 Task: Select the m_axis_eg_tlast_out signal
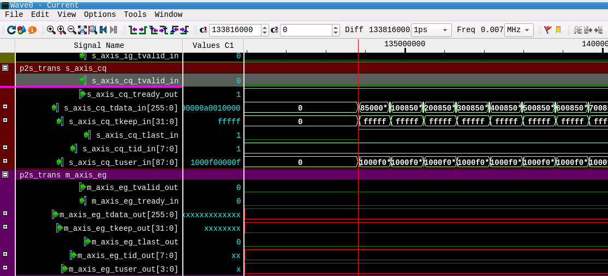tap(135, 242)
